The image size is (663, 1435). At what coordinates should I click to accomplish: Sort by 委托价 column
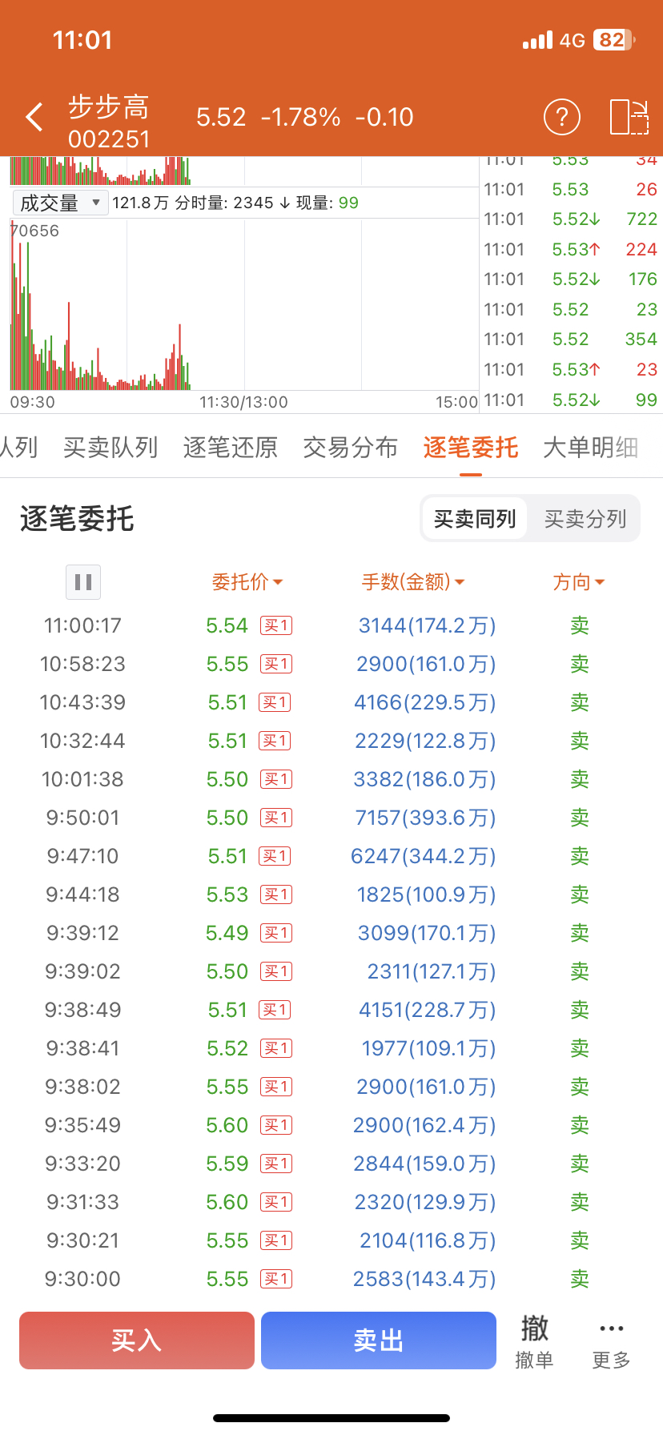[x=247, y=582]
